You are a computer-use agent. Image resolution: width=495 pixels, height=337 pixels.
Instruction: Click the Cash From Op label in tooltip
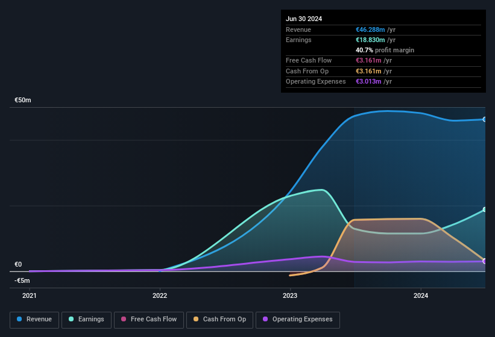point(307,71)
